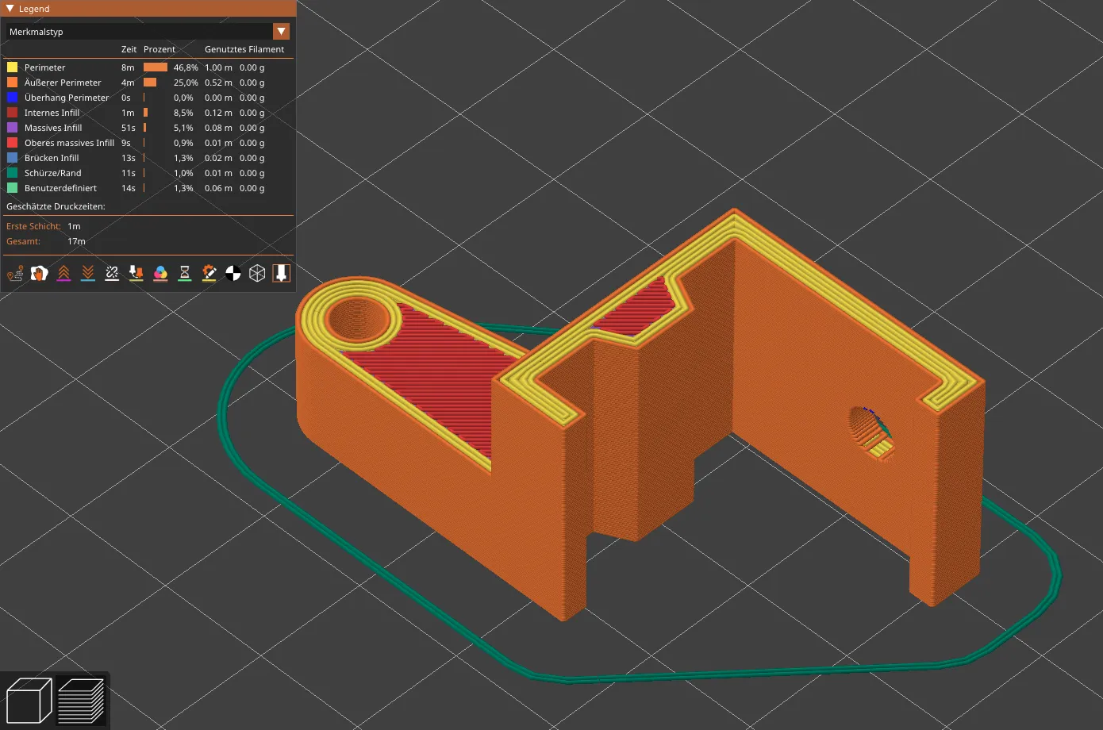Switch to sliced layers preview icon
The image size is (1103, 730).
[x=81, y=701]
